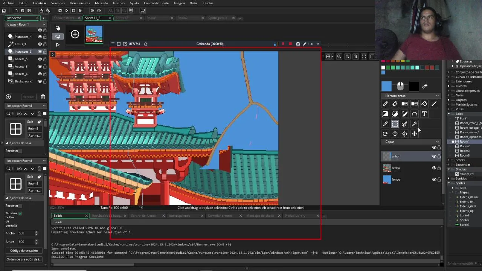Collapse the Capas panel in sprite editor
Image resolution: width=482 pixels, height=271 pixels.
coord(411,142)
